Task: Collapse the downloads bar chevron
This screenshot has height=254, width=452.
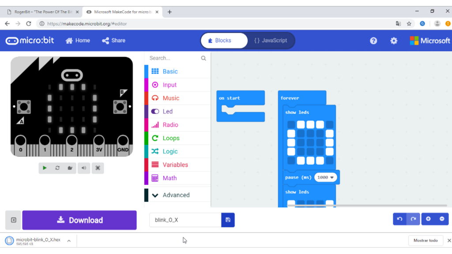Action: coord(68,240)
